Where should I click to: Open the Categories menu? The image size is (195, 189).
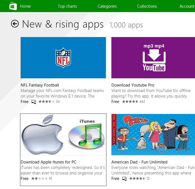pyautogui.click(x=107, y=6)
